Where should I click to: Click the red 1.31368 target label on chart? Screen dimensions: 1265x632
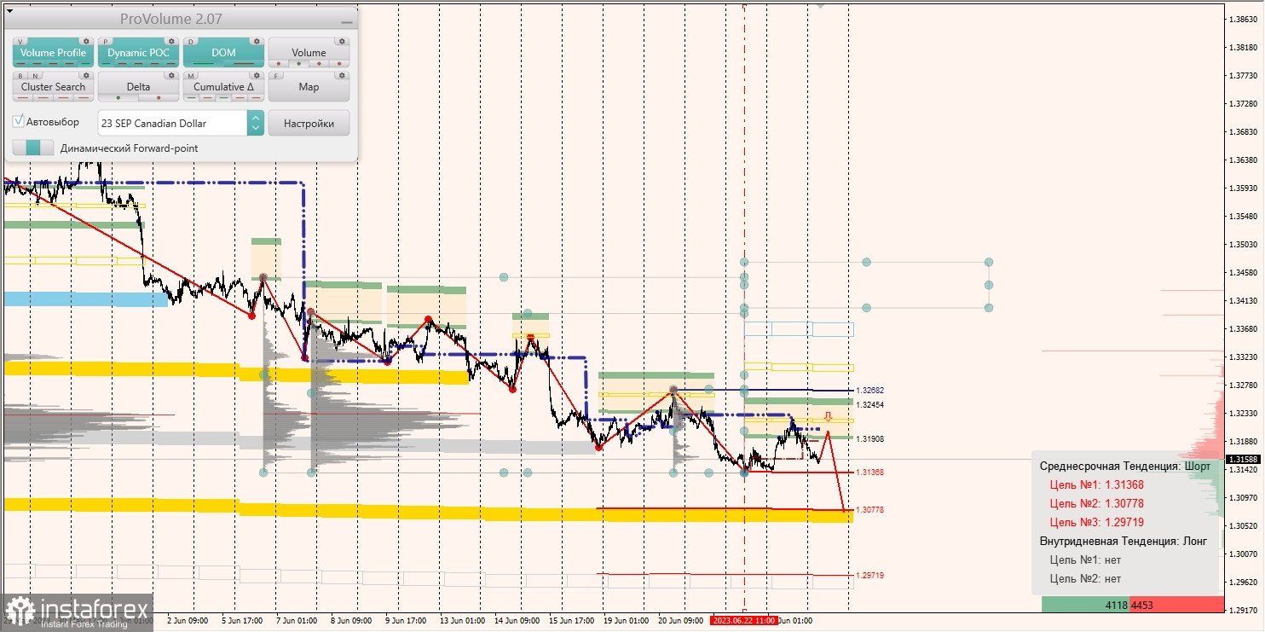869,473
